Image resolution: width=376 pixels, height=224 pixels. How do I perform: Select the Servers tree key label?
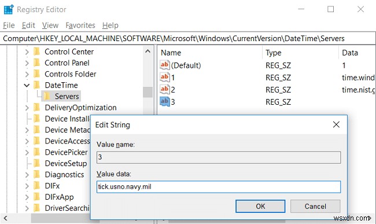pos(67,96)
